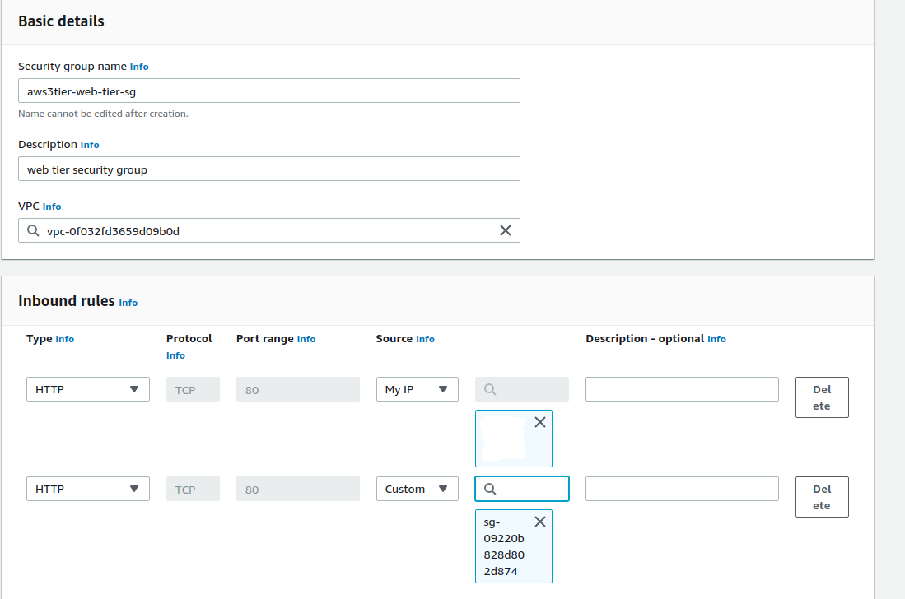This screenshot has width=905, height=599.
Task: Remove the sg-09220b828d802d874 source using its X
Action: (540, 521)
